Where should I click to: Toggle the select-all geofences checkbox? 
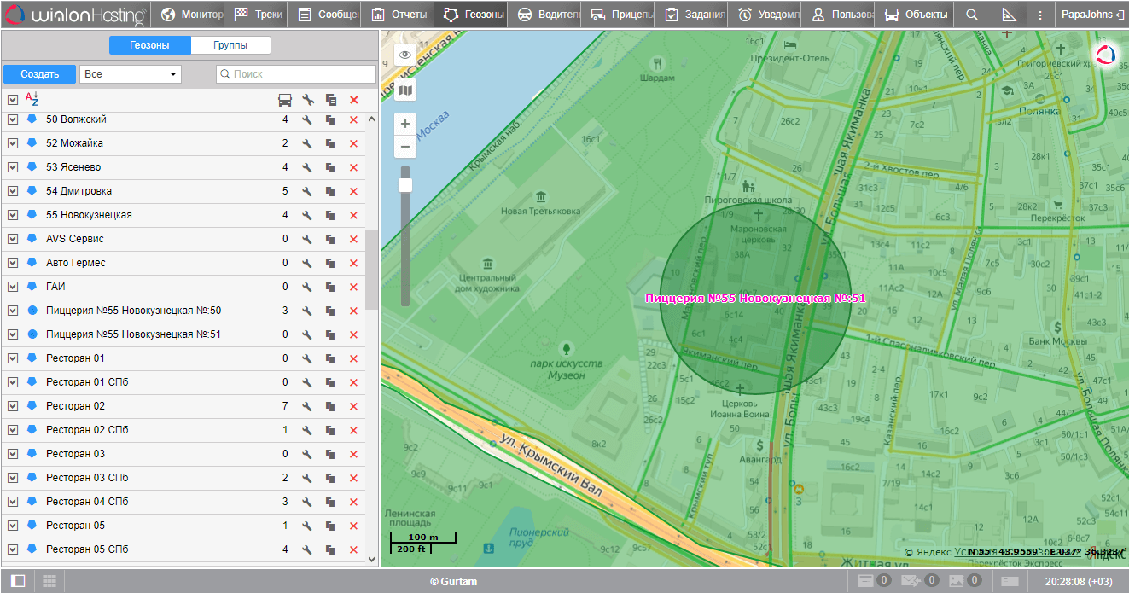tap(13, 100)
